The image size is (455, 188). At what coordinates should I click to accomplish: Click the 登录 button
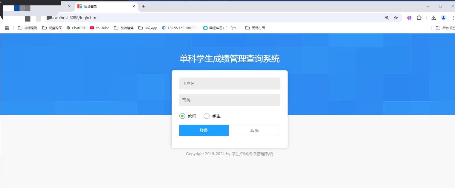[204, 130]
